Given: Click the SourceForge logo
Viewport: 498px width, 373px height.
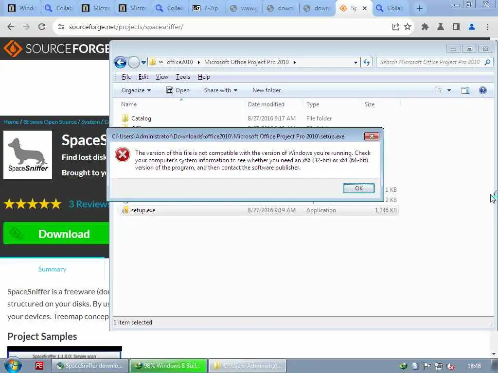Looking at the screenshot, I should [x=56, y=49].
